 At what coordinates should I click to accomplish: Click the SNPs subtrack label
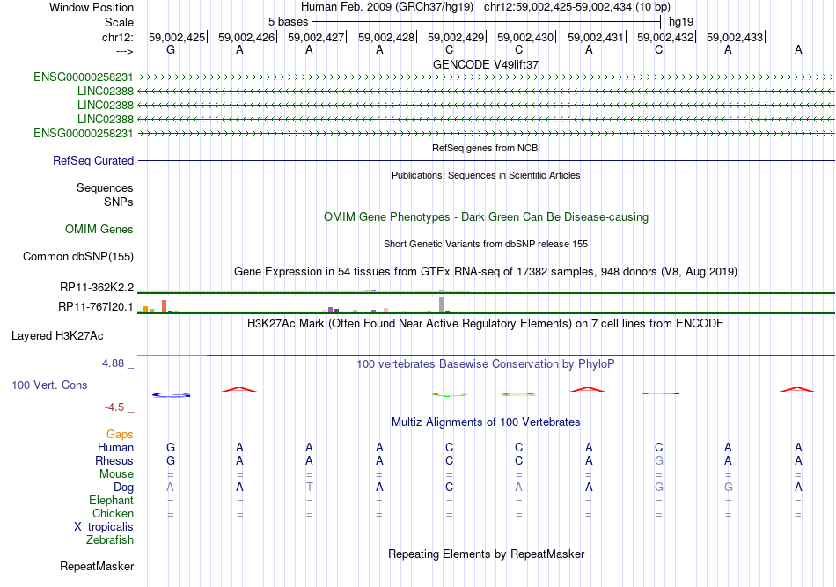(119, 202)
